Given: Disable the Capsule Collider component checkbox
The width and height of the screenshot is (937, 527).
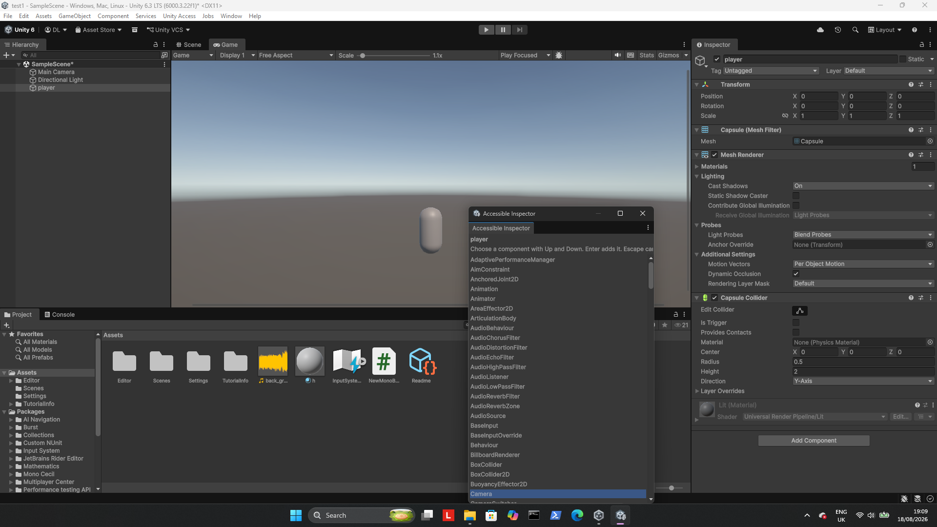Looking at the screenshot, I should coord(715,298).
